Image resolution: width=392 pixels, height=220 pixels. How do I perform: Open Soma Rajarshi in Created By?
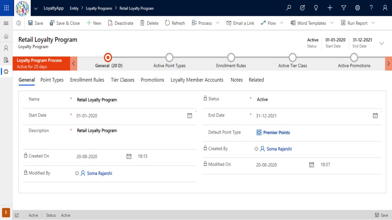[279, 149]
